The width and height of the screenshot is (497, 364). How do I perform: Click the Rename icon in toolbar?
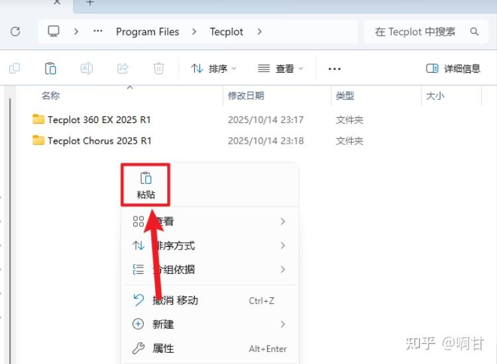(87, 68)
